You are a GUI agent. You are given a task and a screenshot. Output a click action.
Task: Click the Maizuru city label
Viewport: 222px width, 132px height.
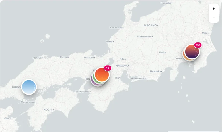[x=89, y=58]
